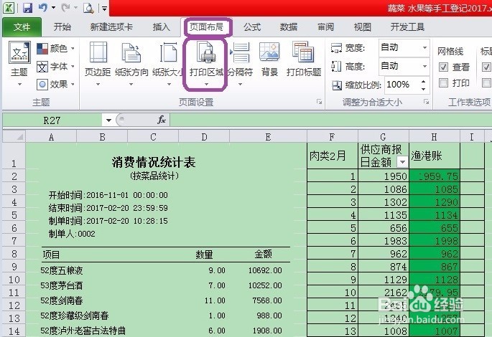Open 高度 height combo box
Image resolution: width=492 pixels, height=337 pixels.
(x=404, y=66)
